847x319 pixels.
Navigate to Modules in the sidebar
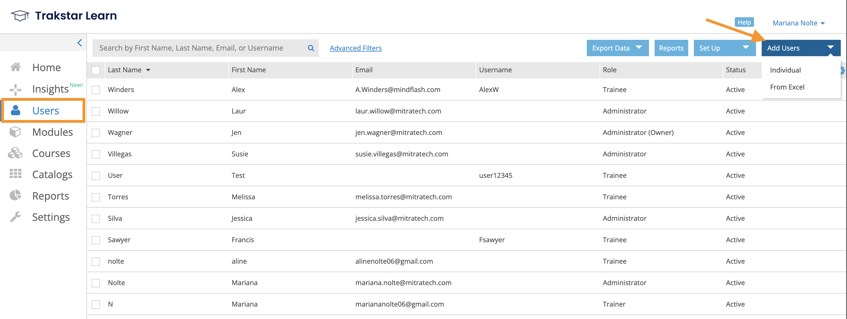53,132
